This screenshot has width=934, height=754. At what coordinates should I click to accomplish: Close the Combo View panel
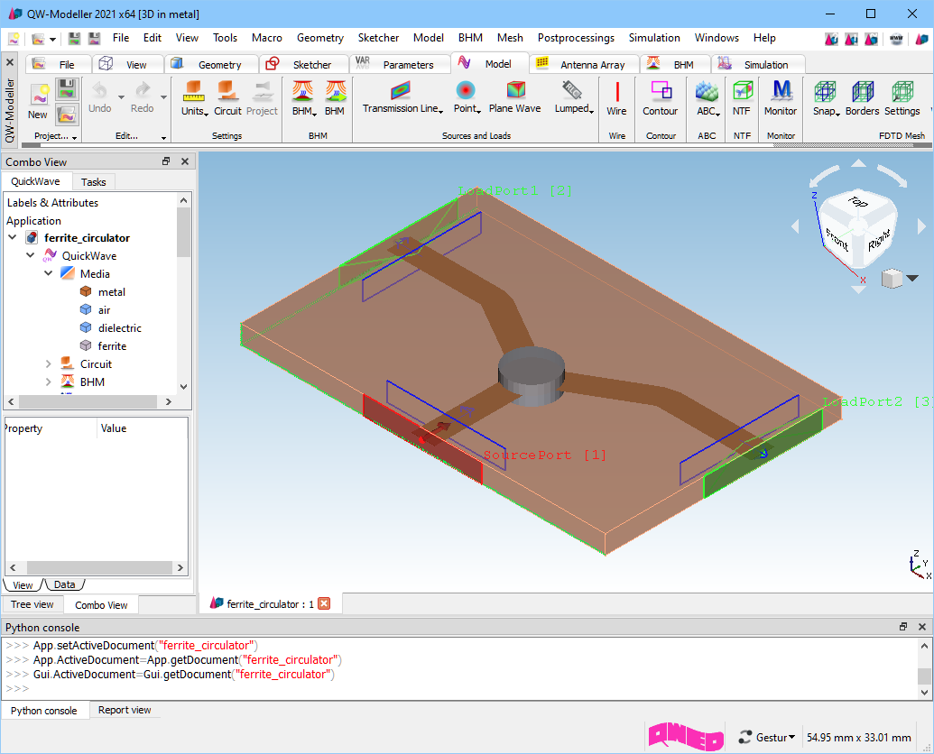[x=185, y=161]
